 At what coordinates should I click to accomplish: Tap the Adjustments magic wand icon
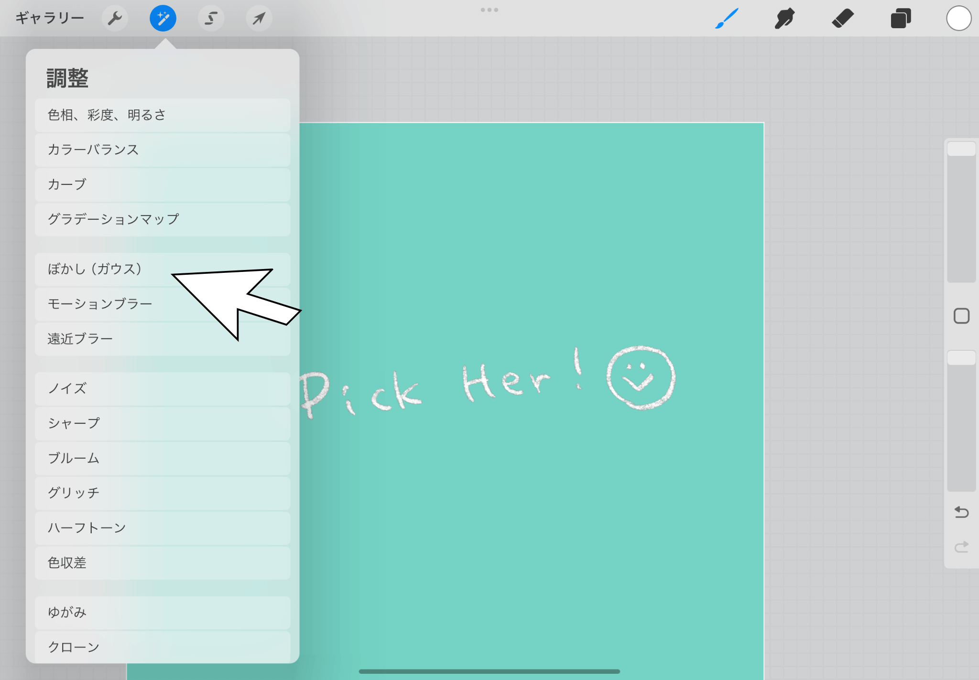pos(163,19)
